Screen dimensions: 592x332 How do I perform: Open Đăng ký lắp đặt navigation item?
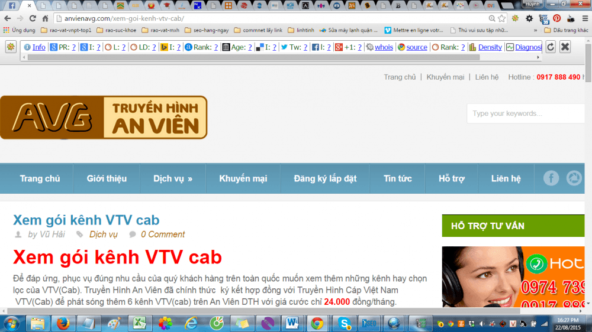pos(325,178)
